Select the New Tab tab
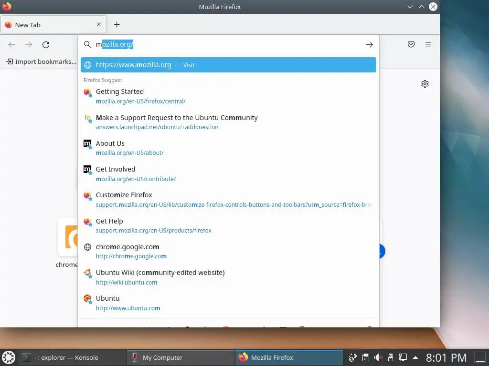The height and width of the screenshot is (366, 489). click(x=53, y=25)
